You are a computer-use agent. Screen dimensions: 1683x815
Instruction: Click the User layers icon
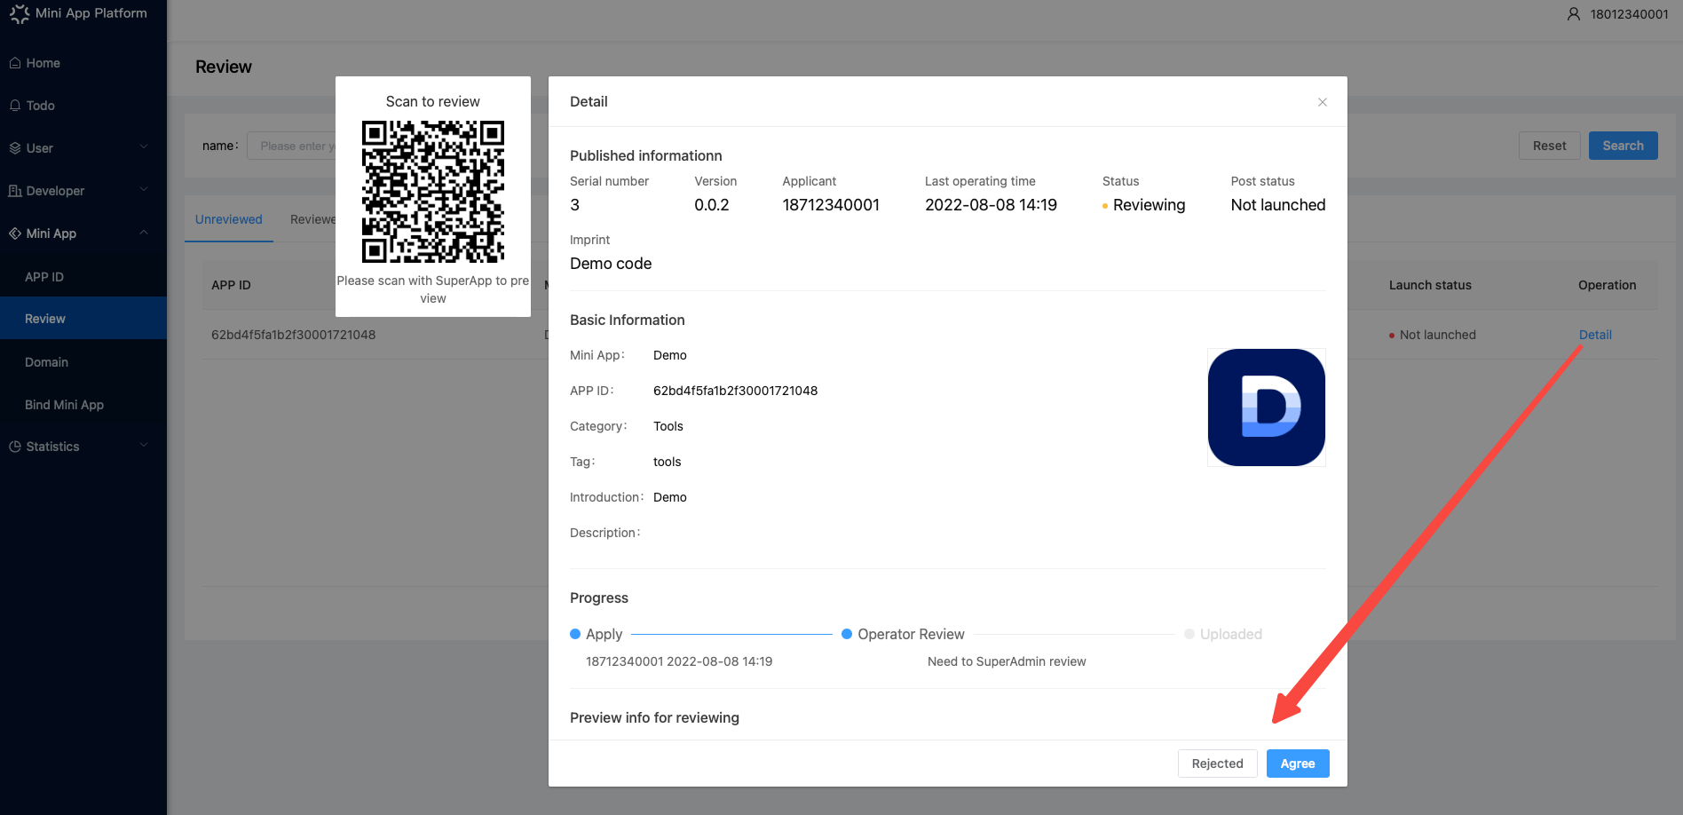[x=15, y=148]
